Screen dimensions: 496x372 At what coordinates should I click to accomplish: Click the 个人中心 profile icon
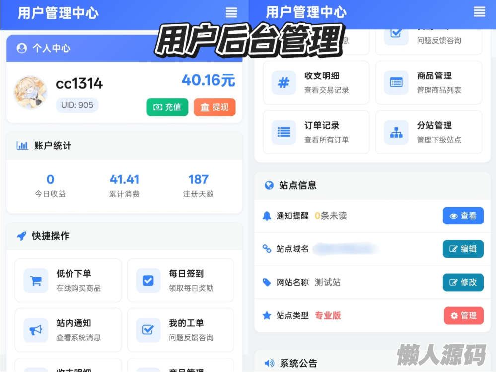[x=22, y=48]
